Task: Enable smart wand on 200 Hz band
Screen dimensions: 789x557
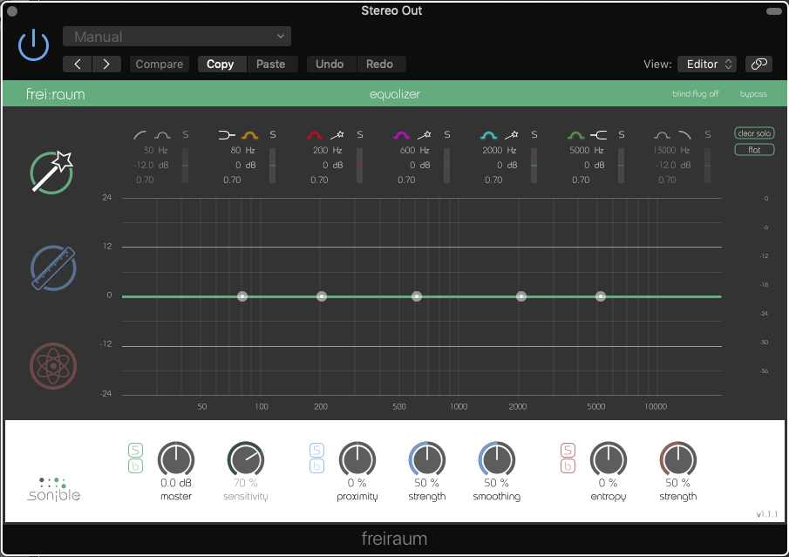Action: click(x=337, y=134)
